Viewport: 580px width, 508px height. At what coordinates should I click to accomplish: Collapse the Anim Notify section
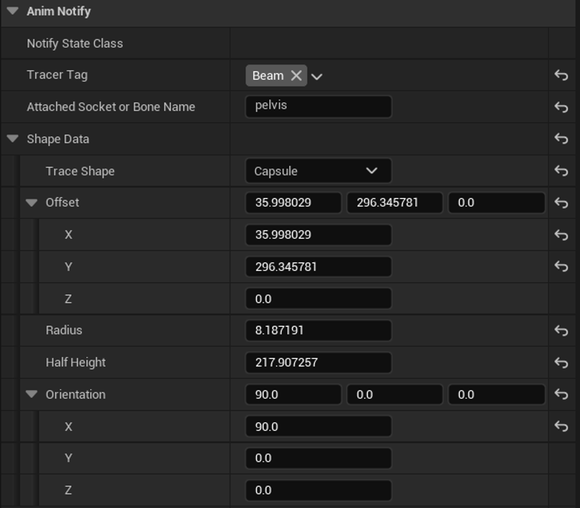(x=13, y=11)
